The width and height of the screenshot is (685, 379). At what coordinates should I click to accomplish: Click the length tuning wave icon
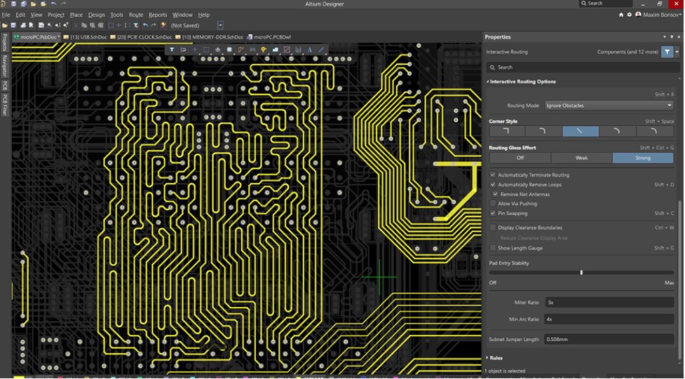click(252, 50)
